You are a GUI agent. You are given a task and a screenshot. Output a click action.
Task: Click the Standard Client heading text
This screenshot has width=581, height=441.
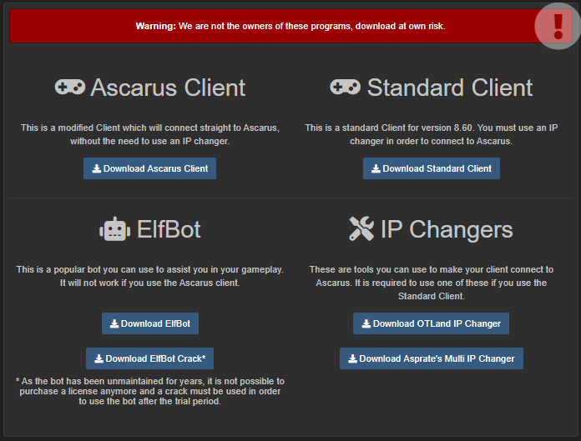[x=449, y=88]
